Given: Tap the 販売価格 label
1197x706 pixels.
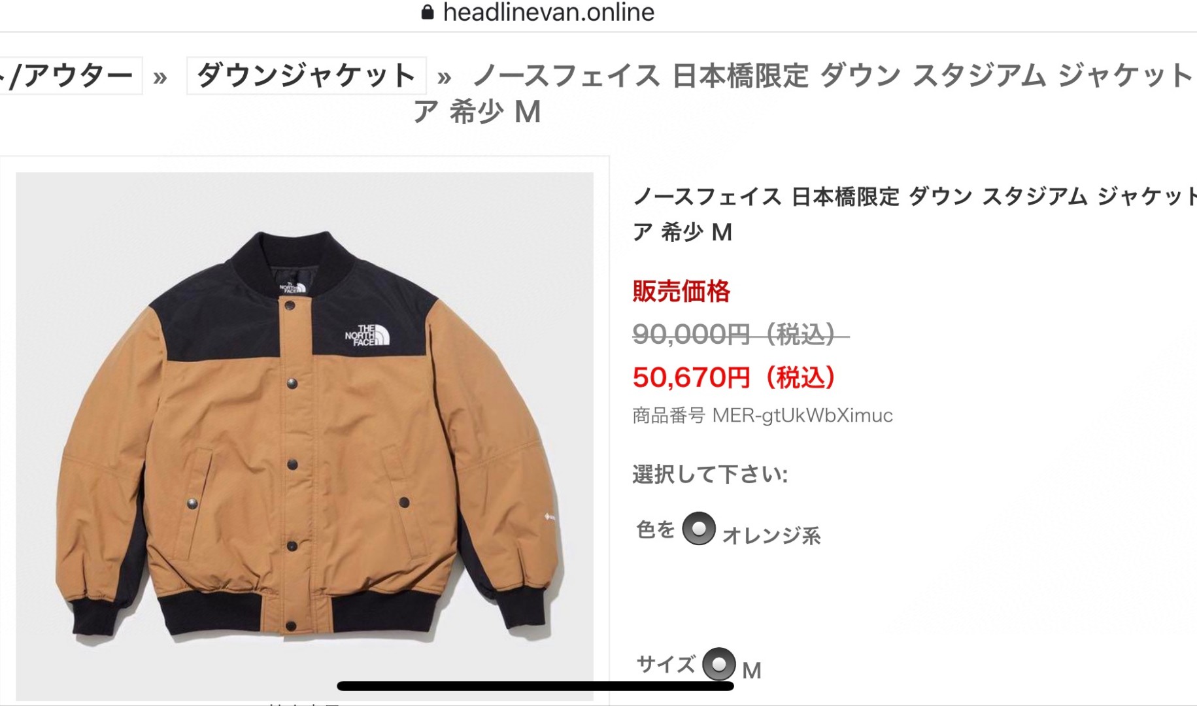Looking at the screenshot, I should pos(682,291).
